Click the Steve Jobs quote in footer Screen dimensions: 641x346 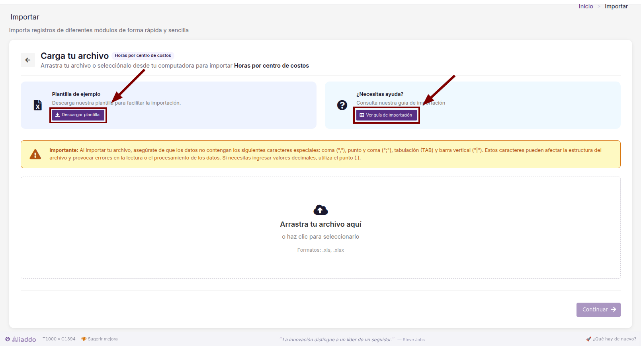[x=352, y=340]
